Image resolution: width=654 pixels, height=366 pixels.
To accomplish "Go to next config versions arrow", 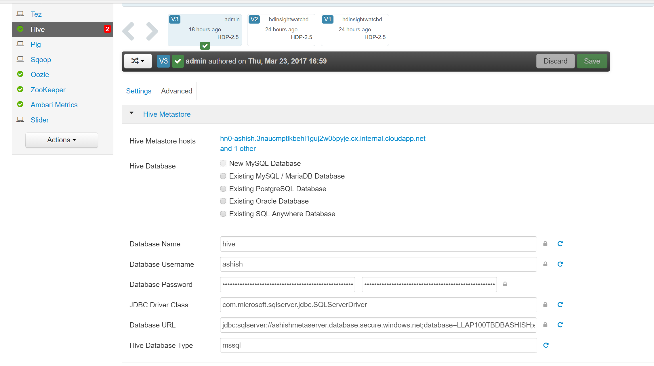I will pos(152,31).
